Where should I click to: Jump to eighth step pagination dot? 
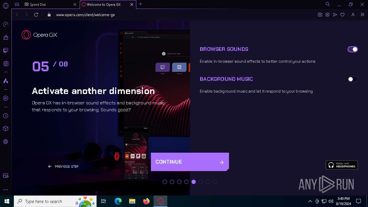(215, 182)
